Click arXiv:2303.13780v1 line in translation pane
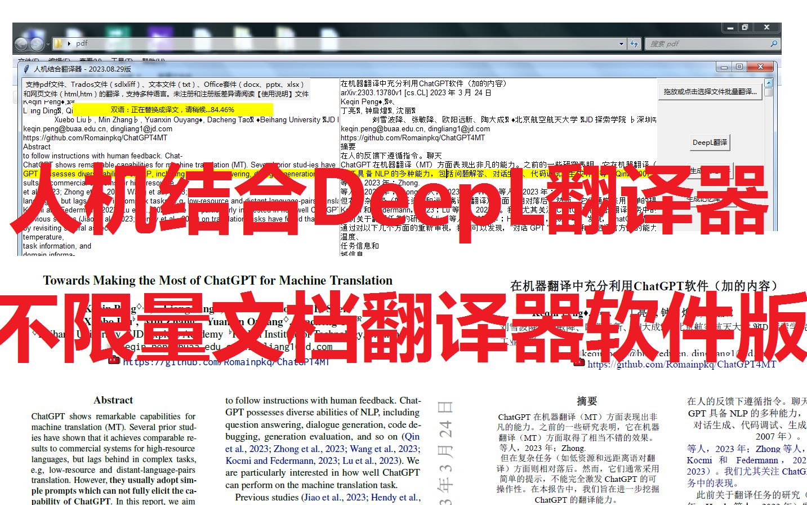The image size is (807, 505). point(416,92)
